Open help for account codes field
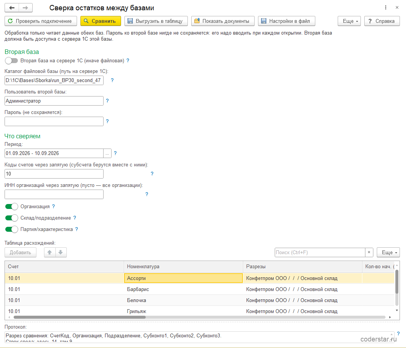The height and width of the screenshot is (348, 406). coord(152,174)
